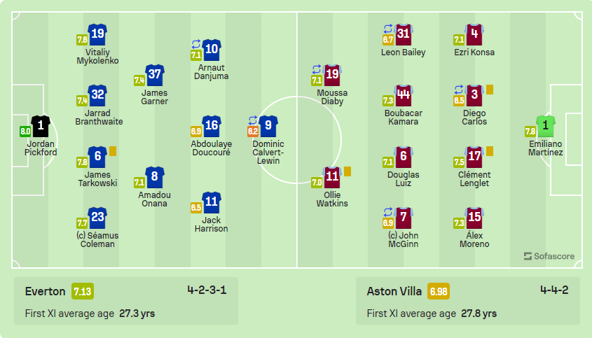Click the substitution icon beside Arnaut Danjuma
The image size is (592, 338).
pyautogui.click(x=196, y=43)
